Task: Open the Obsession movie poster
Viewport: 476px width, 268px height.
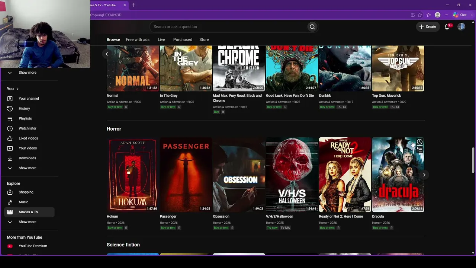Action: pyautogui.click(x=239, y=175)
